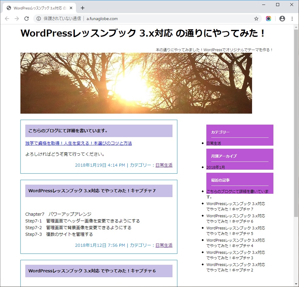Image resolution: width=299 pixels, height=287 pixels.
Task: Click the sunset header image
Action: [x=136, y=83]
